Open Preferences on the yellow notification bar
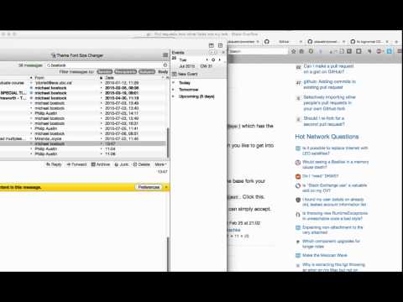403x302 pixels. 149,187
